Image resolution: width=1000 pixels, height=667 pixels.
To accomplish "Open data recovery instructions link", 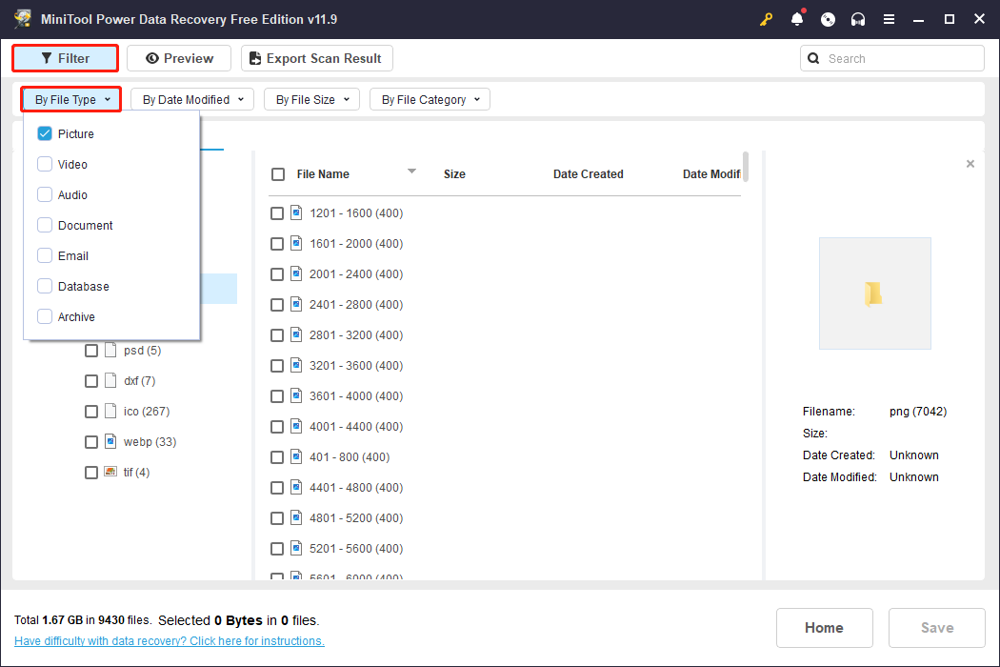I will (x=169, y=641).
